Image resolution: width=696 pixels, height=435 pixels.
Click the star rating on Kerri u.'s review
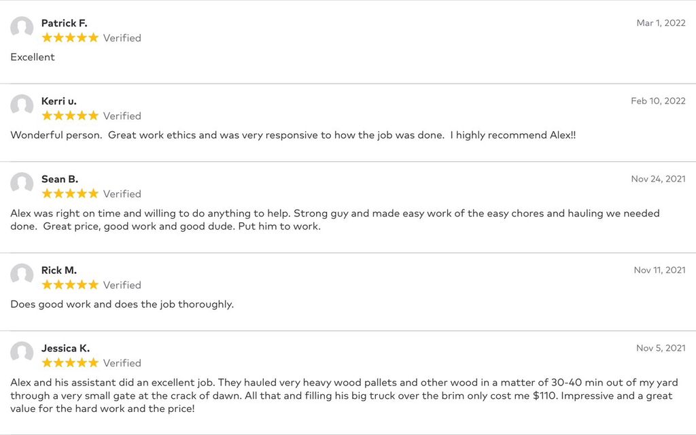70,116
